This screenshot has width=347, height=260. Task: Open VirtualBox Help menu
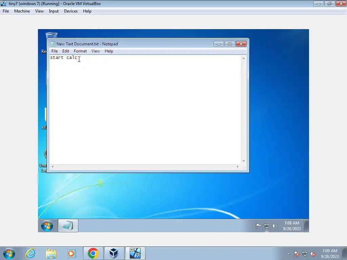coord(87,11)
